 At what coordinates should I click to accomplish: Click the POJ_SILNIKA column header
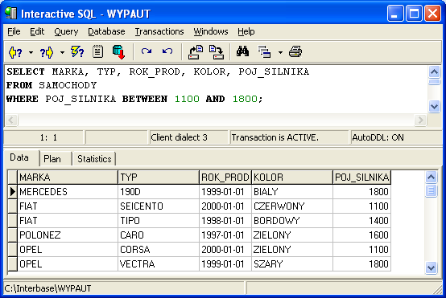click(x=361, y=178)
